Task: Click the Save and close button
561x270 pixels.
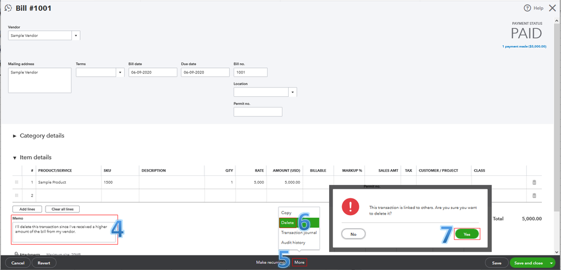Action: 528,263
